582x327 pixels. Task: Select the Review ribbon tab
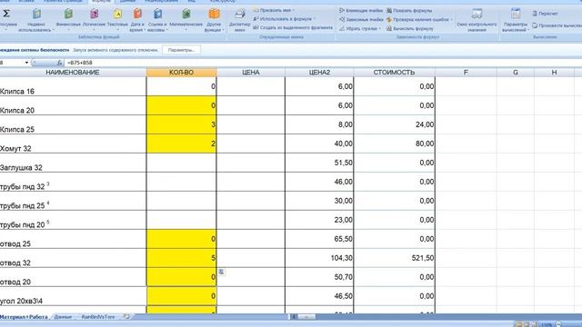coord(161,1)
